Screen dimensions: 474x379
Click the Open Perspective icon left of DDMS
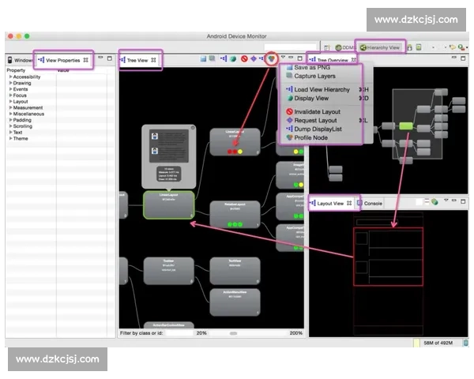[327, 47]
